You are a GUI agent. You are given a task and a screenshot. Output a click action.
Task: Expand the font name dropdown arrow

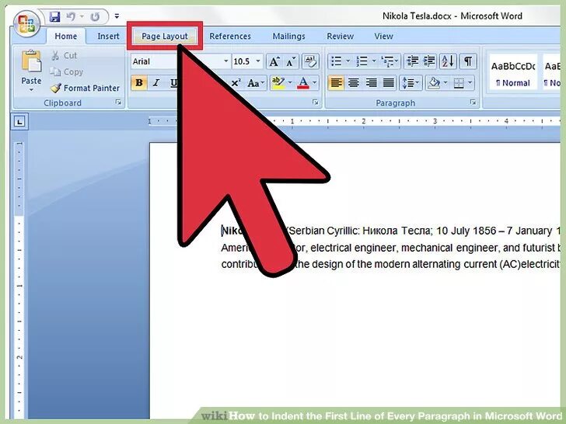click(x=226, y=61)
